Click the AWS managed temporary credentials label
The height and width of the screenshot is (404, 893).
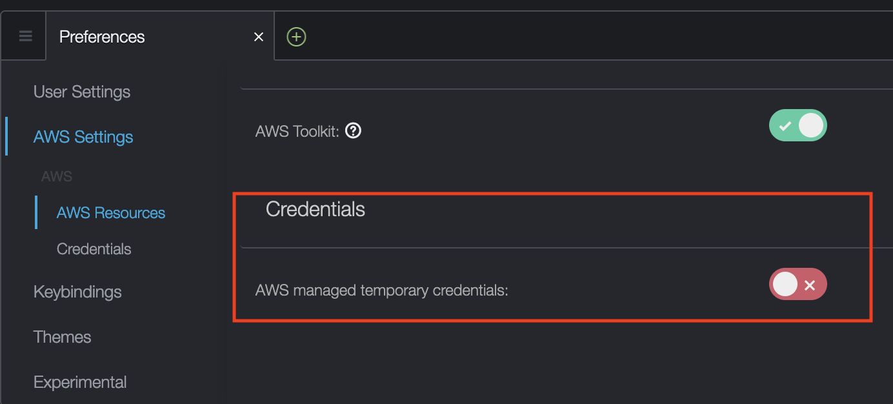382,290
